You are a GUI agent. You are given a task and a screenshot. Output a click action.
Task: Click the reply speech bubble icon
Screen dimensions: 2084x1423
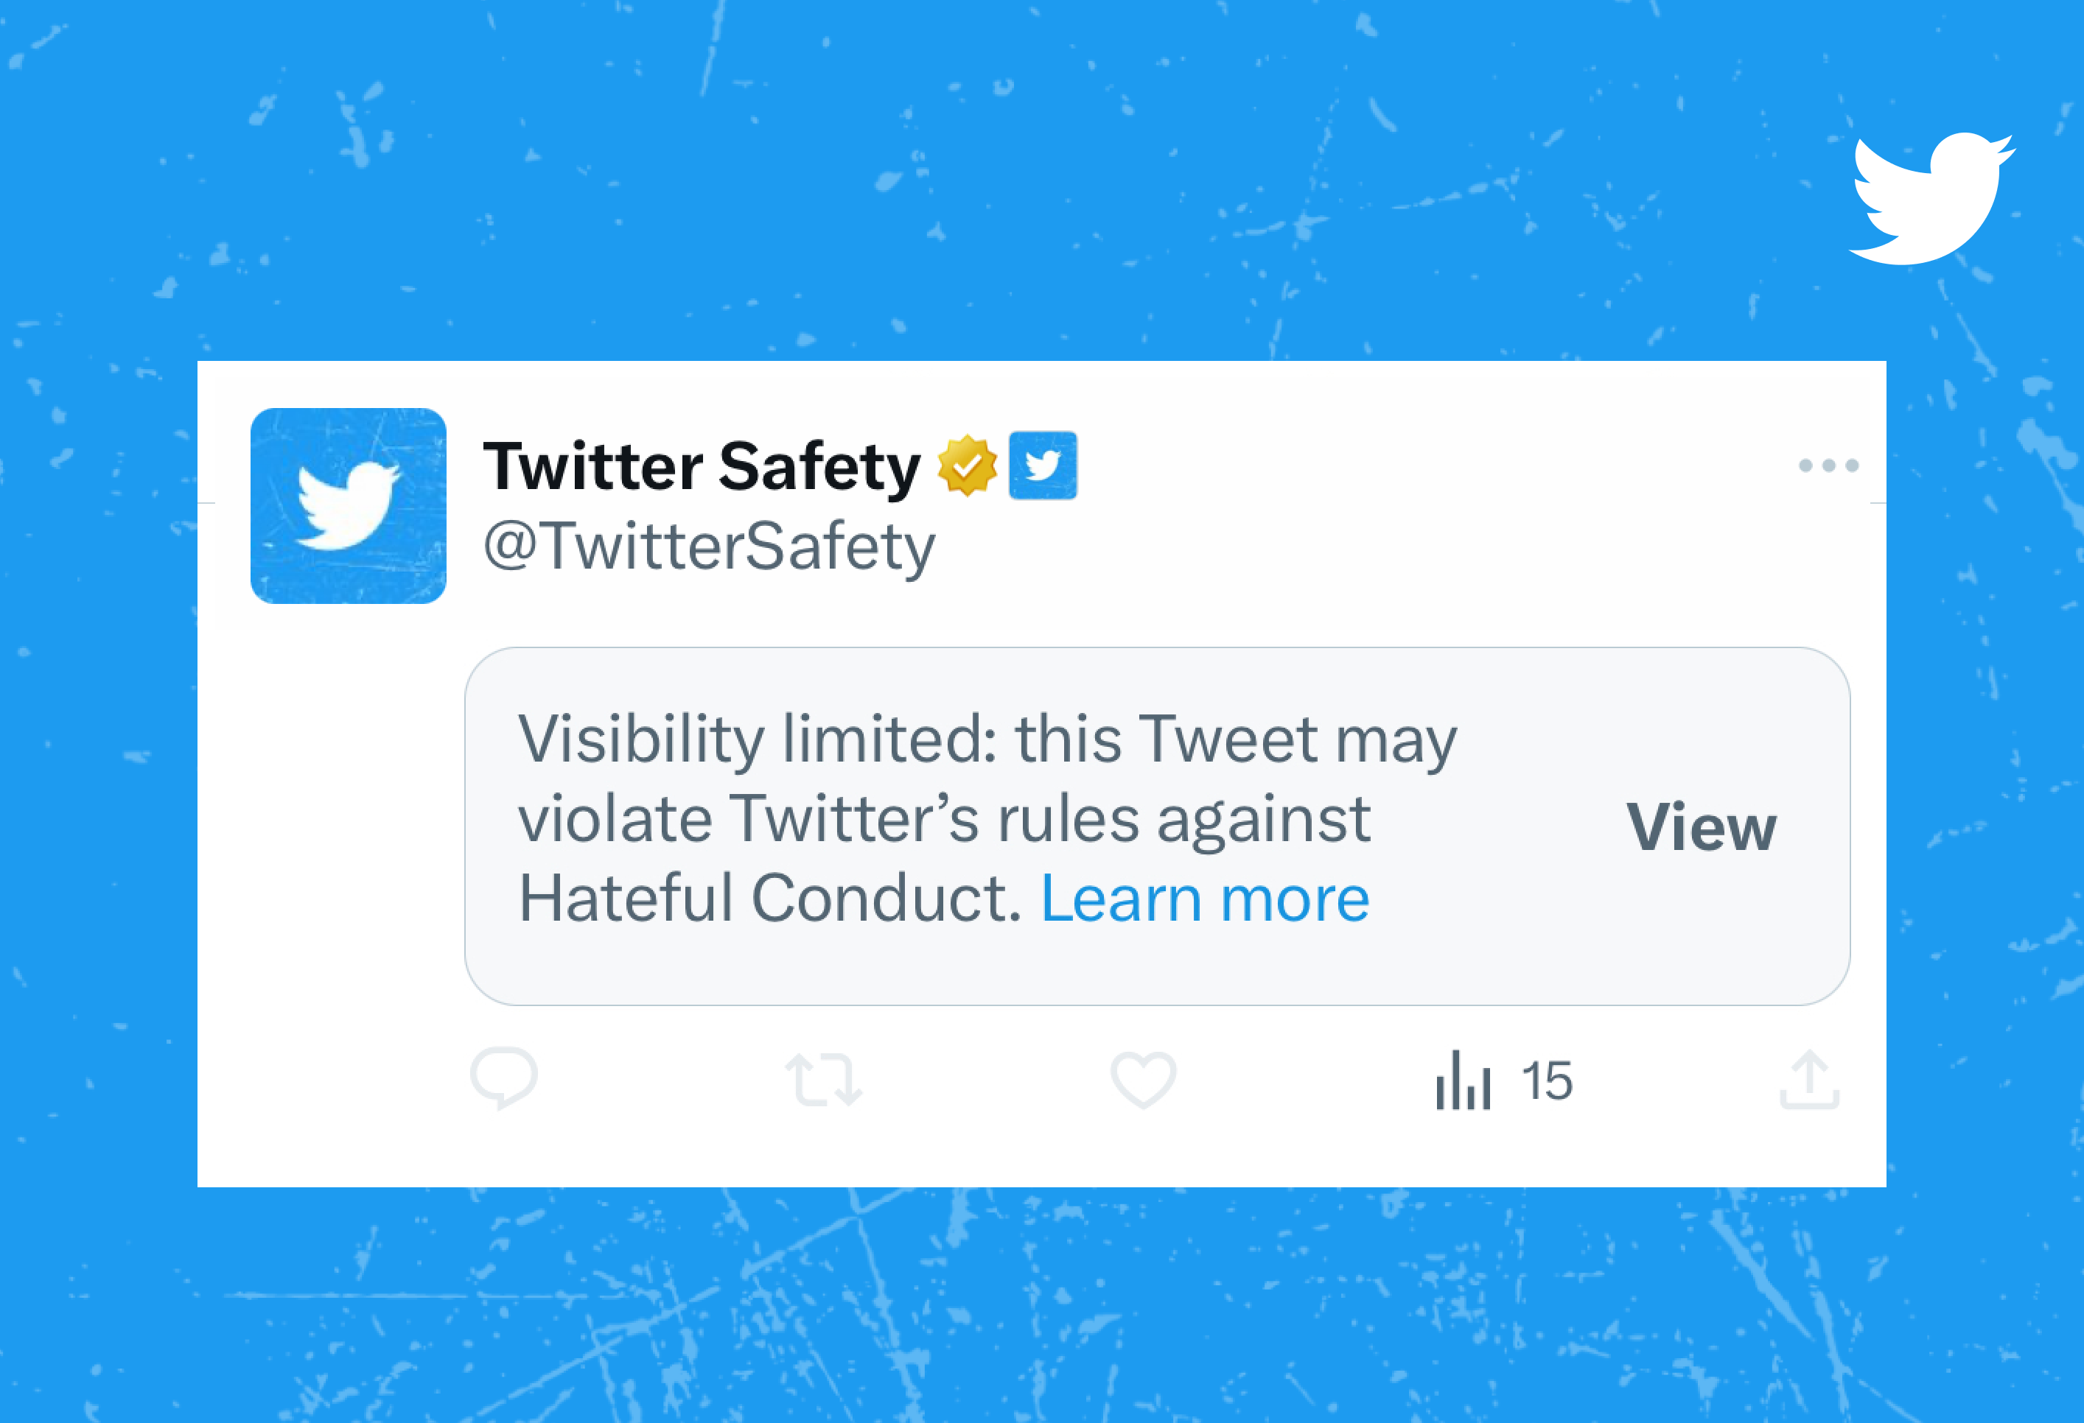tap(503, 1078)
